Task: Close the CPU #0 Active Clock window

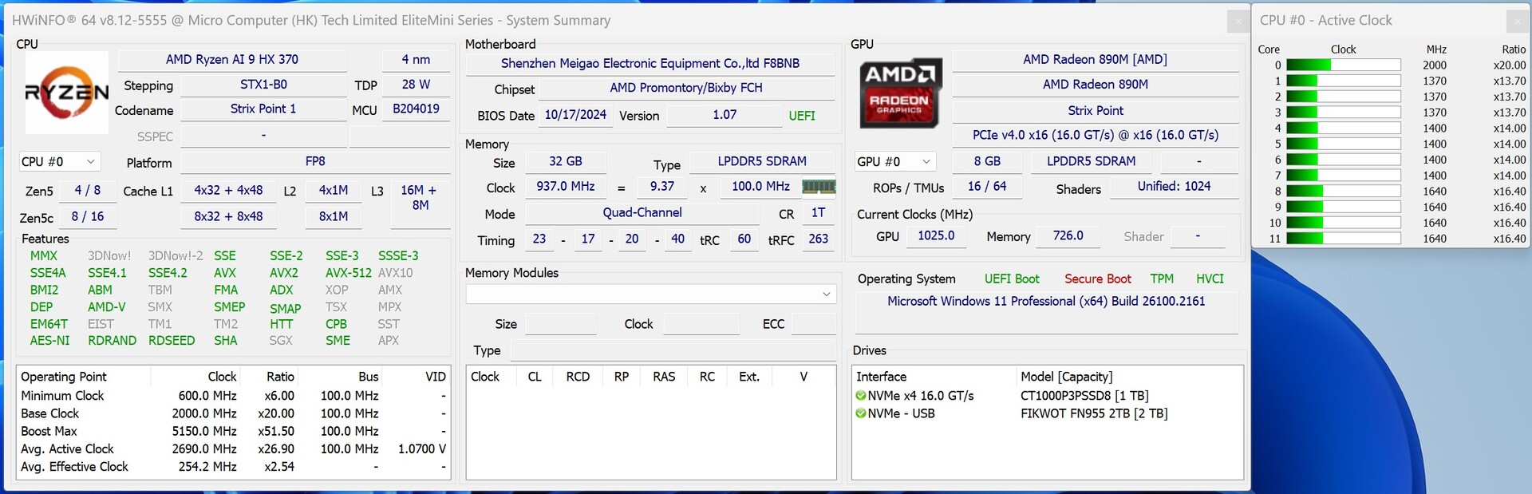Action: [1517, 21]
